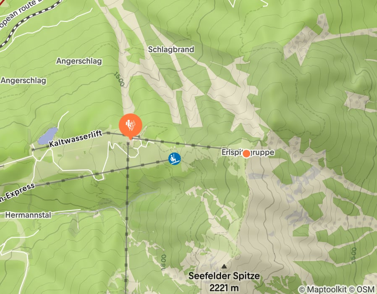Select the upper Angerschlag label

click(x=79, y=61)
